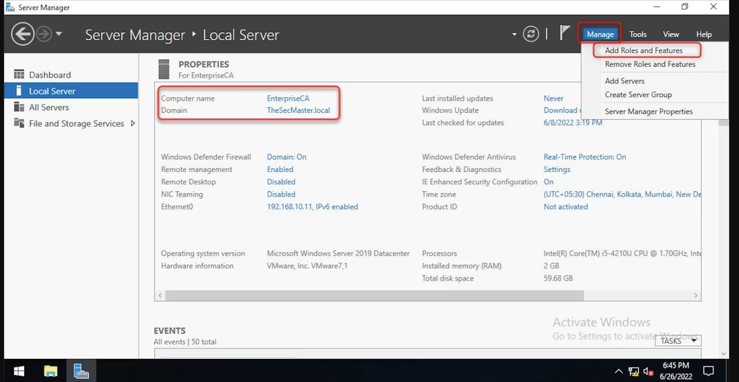739x382 pixels.
Task: Open the View menu
Action: [x=671, y=34]
